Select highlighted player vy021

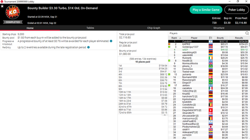pos(208,50)
